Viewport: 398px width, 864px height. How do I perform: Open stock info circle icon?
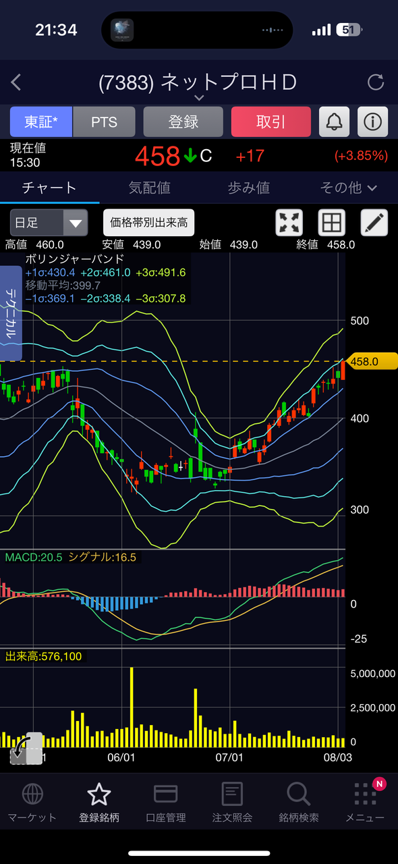pos(372,122)
